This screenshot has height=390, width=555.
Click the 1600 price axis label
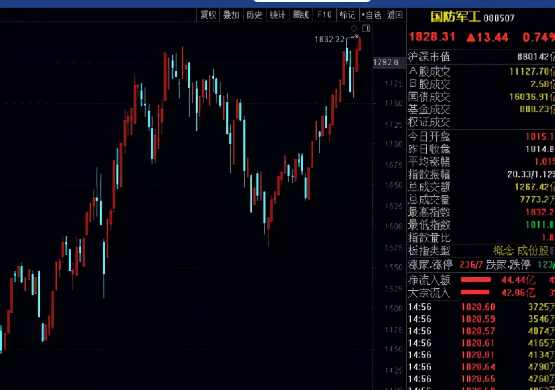click(x=393, y=226)
